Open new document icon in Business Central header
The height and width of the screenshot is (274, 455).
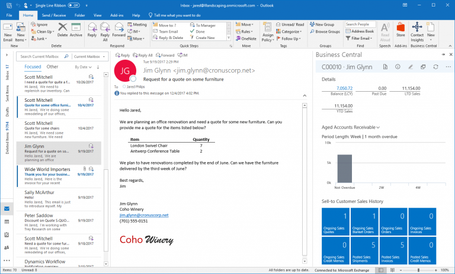pos(385,67)
